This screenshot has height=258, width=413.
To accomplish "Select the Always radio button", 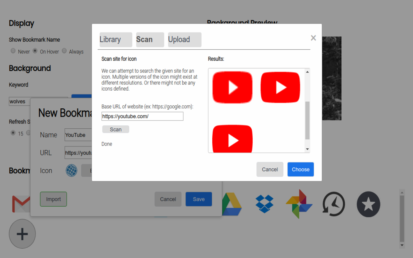I will (x=64, y=51).
